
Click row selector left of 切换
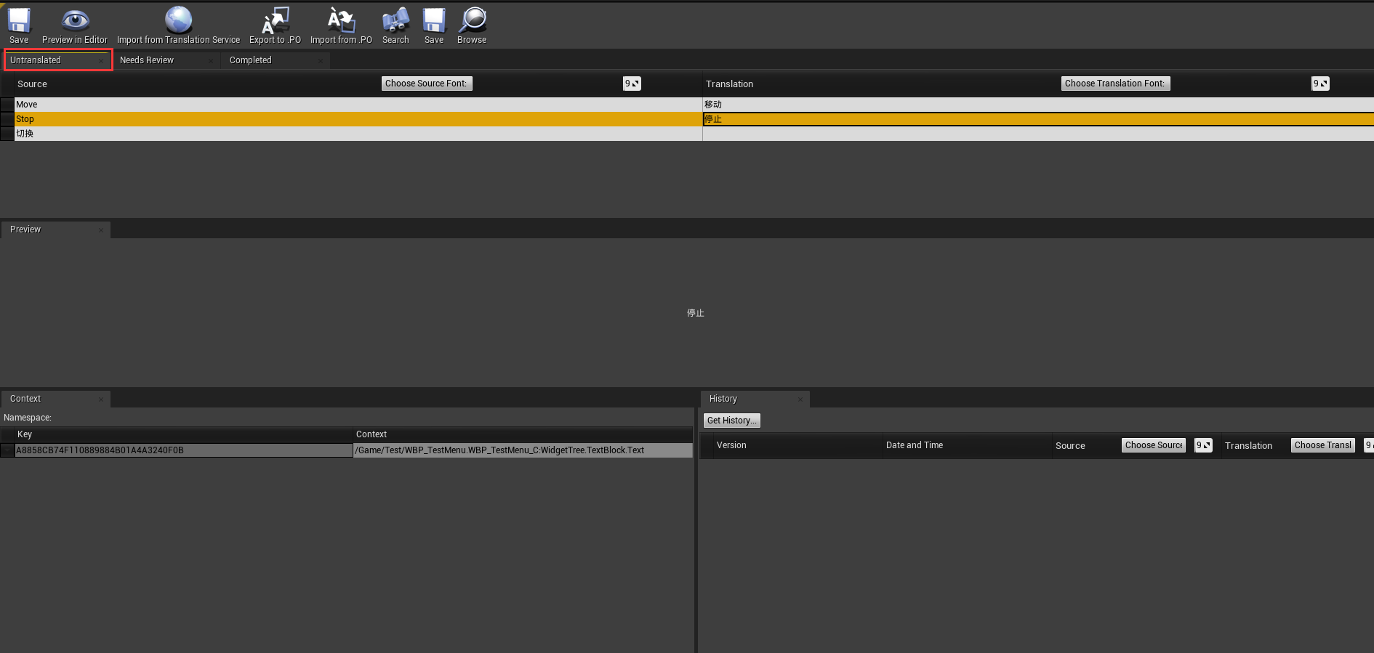point(7,134)
